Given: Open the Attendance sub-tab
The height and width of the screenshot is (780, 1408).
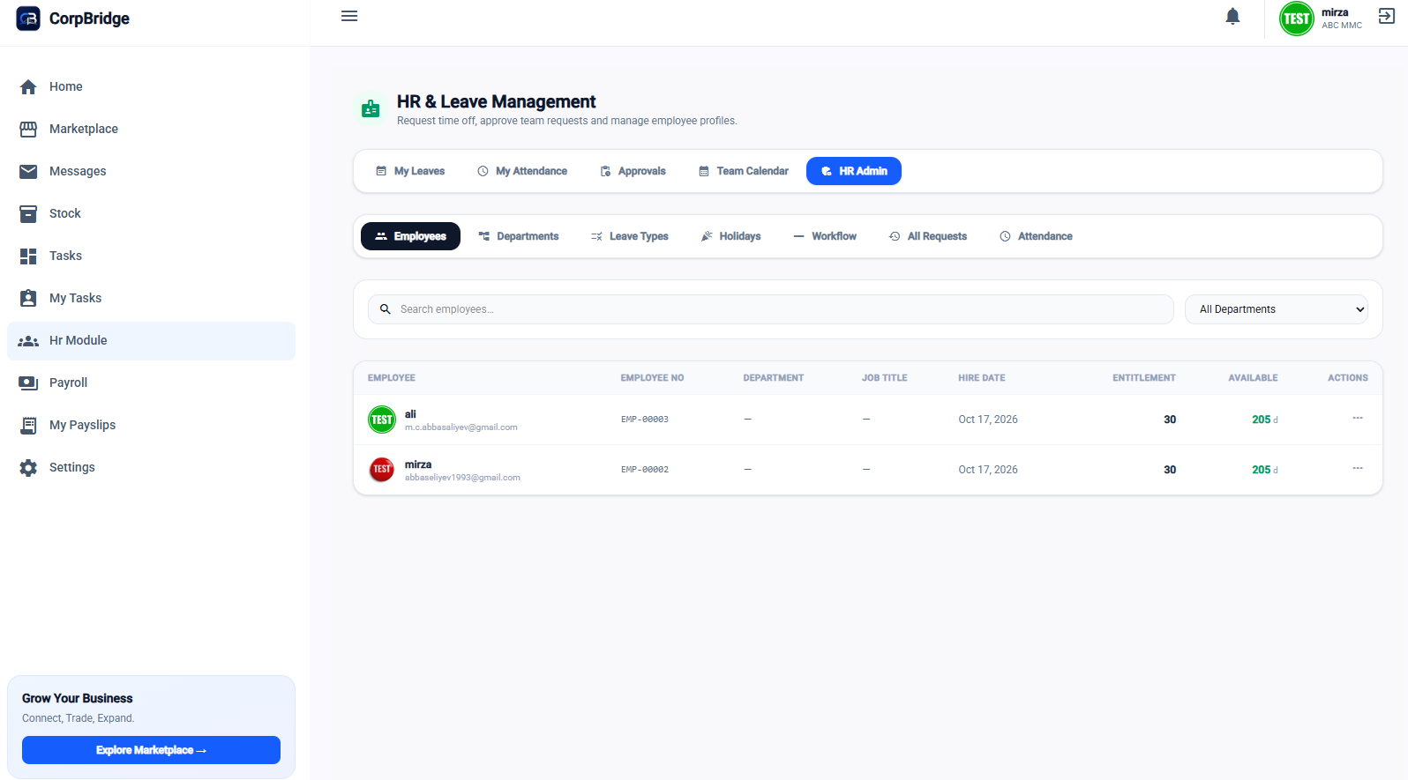Looking at the screenshot, I should (x=1036, y=236).
